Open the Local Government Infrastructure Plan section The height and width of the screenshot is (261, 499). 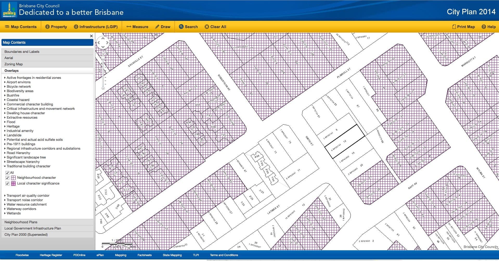pyautogui.click(x=47, y=228)
